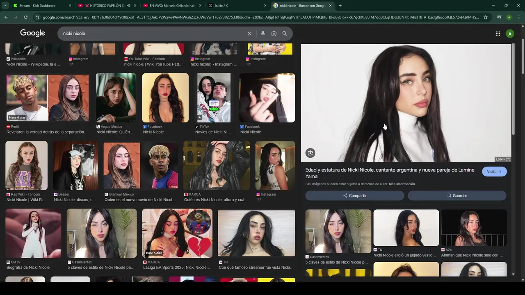This screenshot has height=295, width=525.
Task: Switch to the EN VIVO: Marcelo Gallardo tab
Action: (x=172, y=6)
